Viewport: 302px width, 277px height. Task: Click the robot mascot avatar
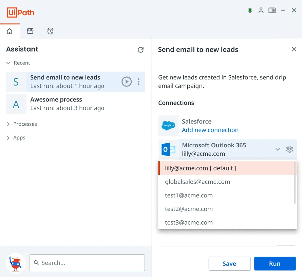(16, 263)
